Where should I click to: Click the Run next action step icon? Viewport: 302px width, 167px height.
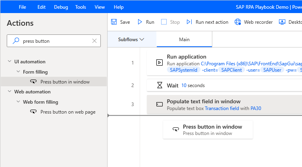click(189, 22)
